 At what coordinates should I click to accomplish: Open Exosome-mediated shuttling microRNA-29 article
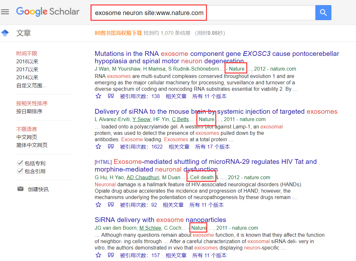point(206,165)
